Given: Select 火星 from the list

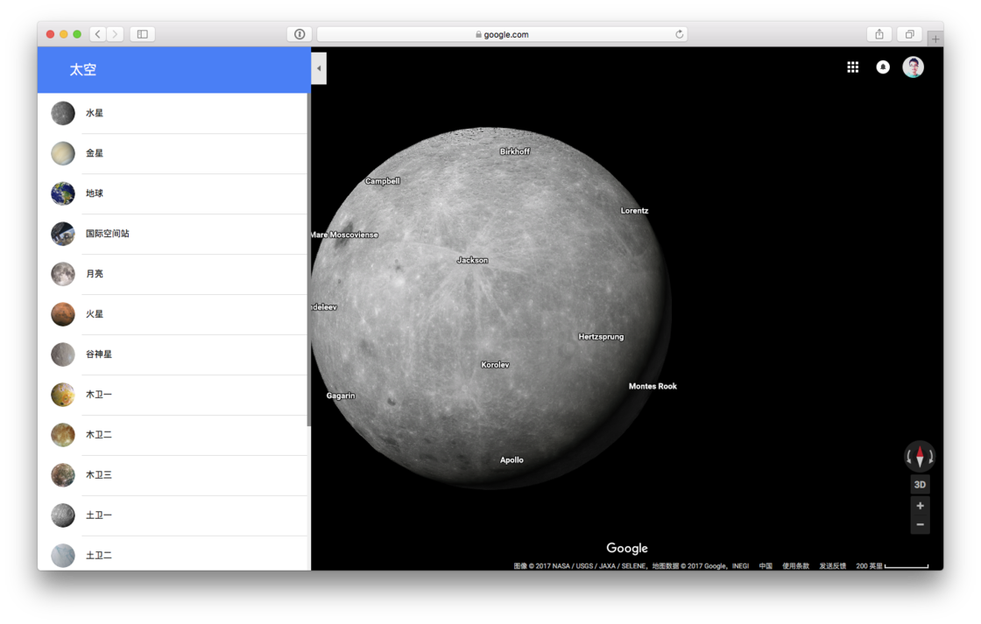Looking at the screenshot, I should click(173, 314).
